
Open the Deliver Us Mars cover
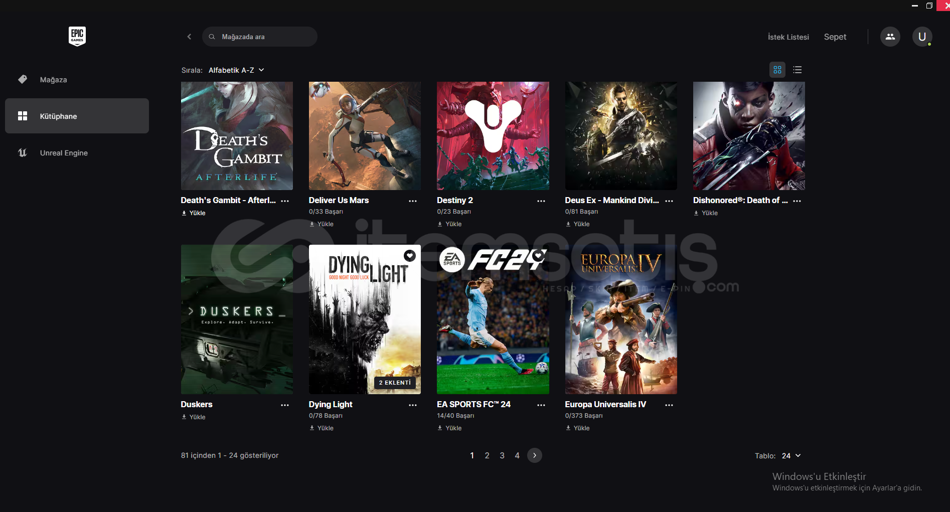(x=365, y=136)
